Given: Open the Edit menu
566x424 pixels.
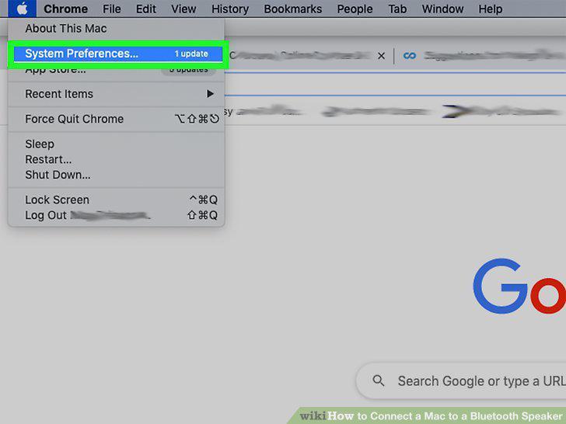Looking at the screenshot, I should click(146, 9).
